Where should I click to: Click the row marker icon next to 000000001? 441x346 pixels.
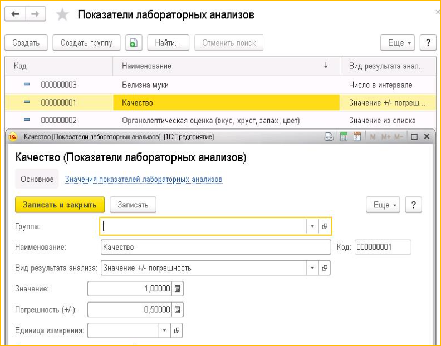(27, 102)
